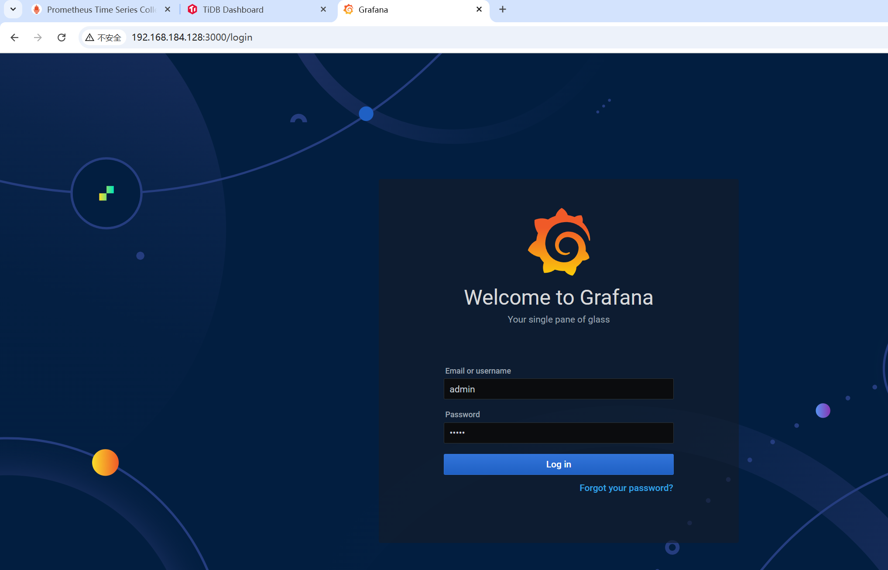Click the Grafana tab favicon
Image resolution: width=888 pixels, height=570 pixels.
click(x=348, y=10)
